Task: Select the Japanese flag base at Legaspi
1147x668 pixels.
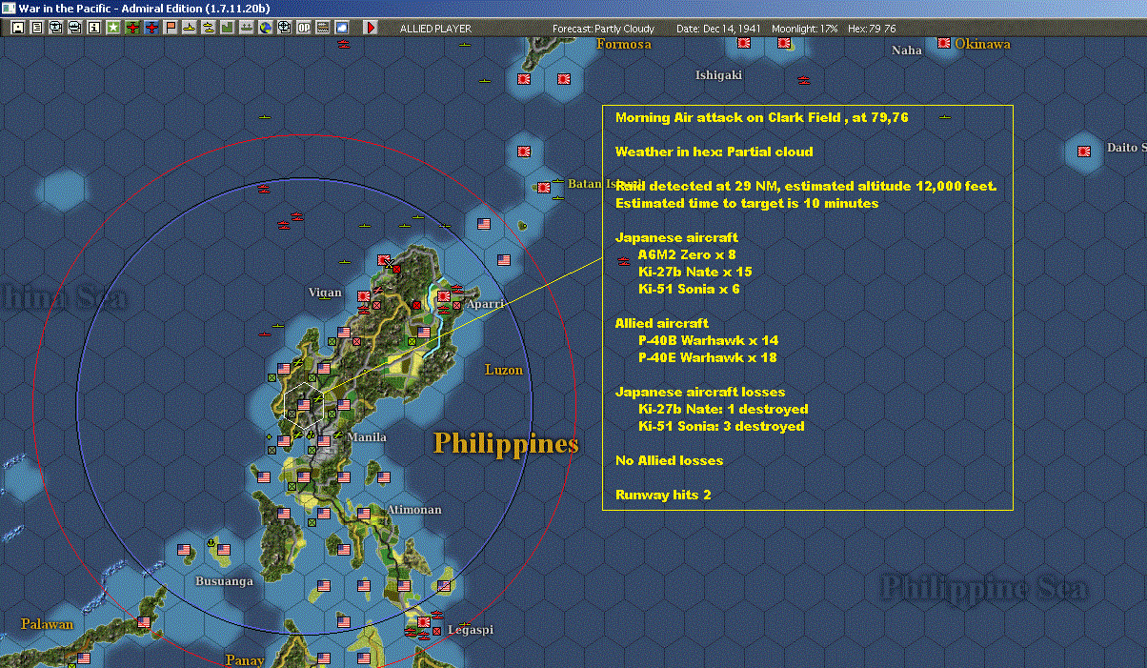Action: click(x=424, y=622)
